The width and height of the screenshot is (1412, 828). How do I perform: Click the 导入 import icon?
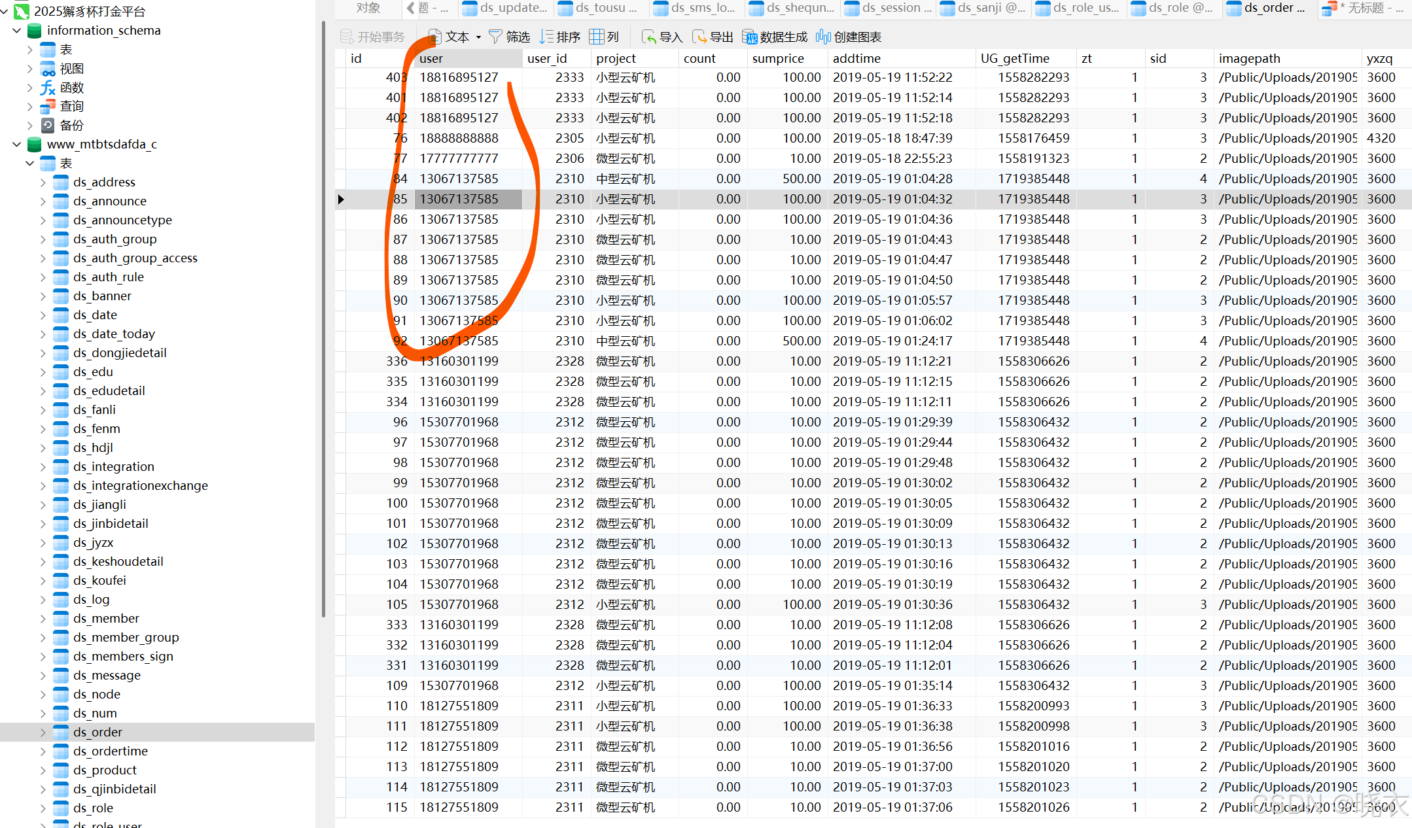click(649, 37)
